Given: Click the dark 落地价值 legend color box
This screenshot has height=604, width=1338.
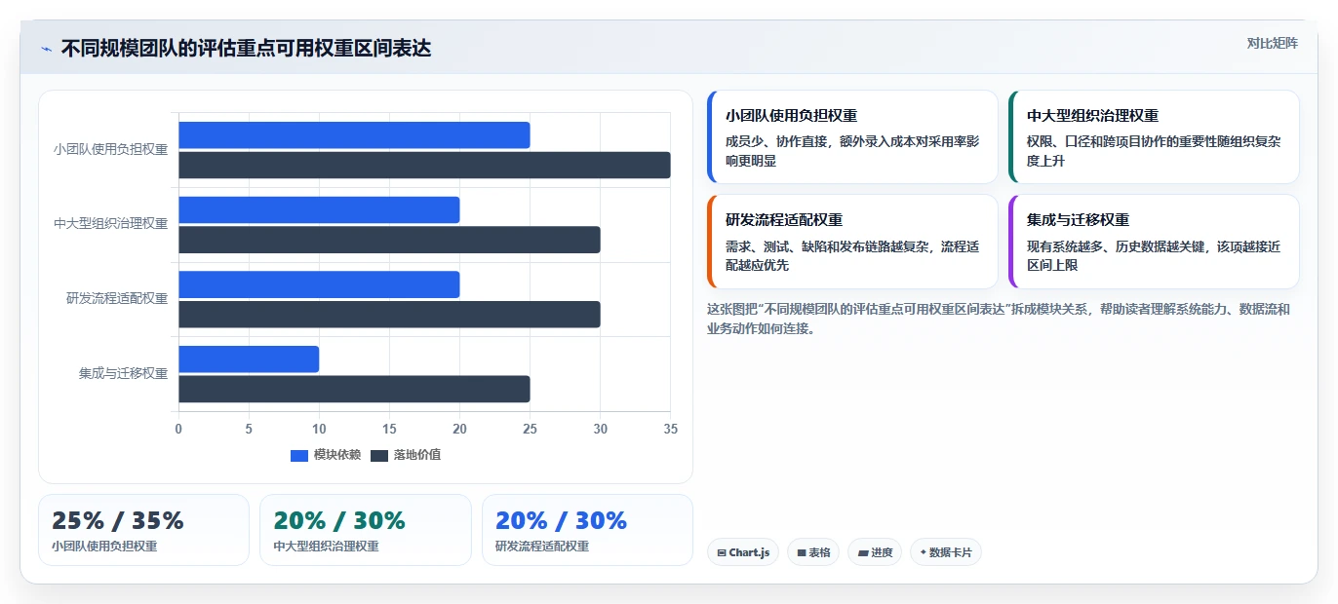Looking at the screenshot, I should point(379,456).
